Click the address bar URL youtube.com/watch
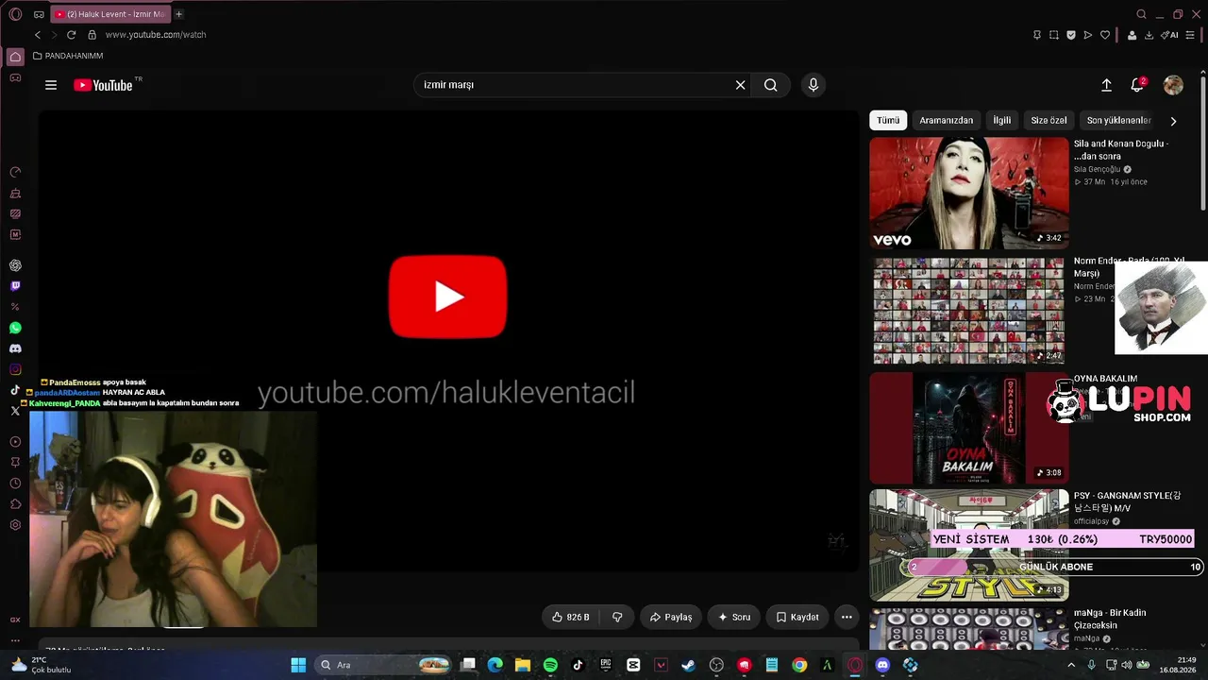 [156, 35]
